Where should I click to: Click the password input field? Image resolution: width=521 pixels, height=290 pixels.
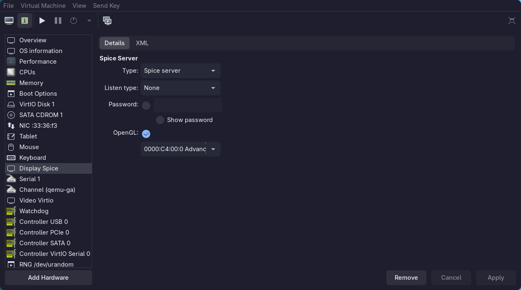tap(187, 105)
